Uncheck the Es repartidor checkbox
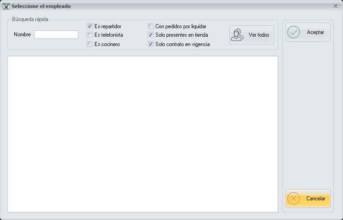 [90, 26]
